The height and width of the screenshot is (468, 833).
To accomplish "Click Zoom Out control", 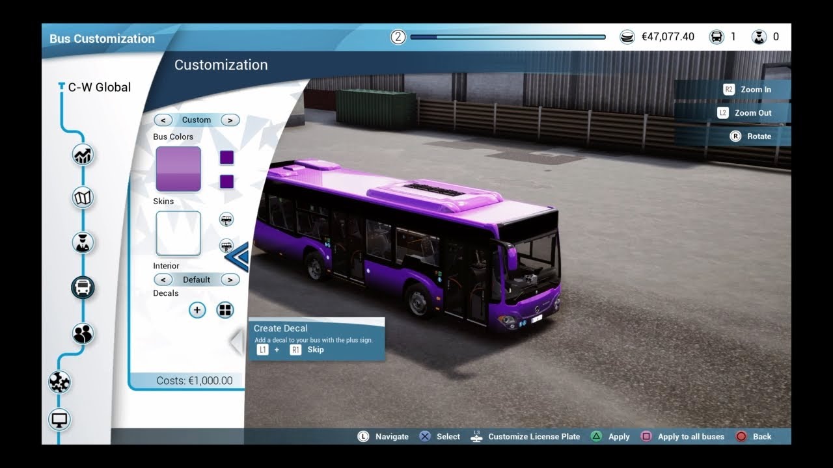I will [x=744, y=113].
